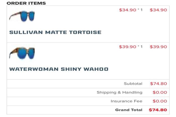
Task: Select the Sullivan $34.90 line total
Action: pos(158,10)
